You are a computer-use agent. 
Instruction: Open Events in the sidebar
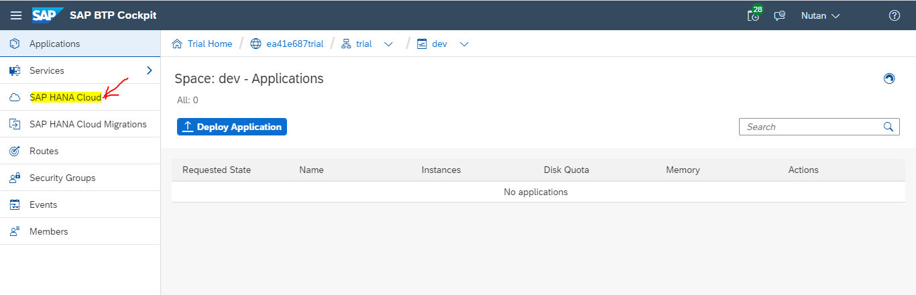(80, 204)
